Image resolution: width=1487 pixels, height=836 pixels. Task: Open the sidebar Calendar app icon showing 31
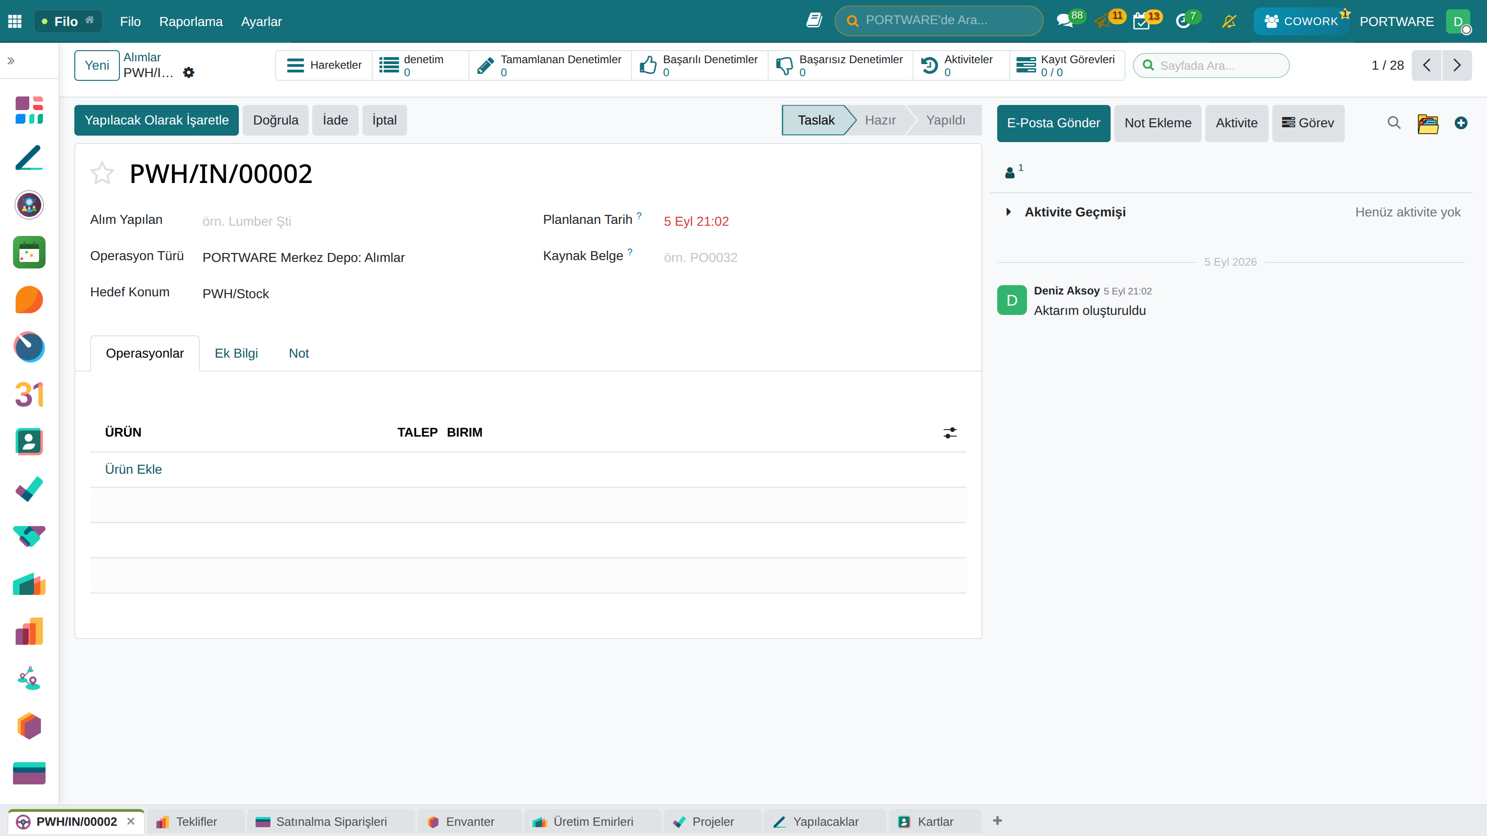point(29,395)
